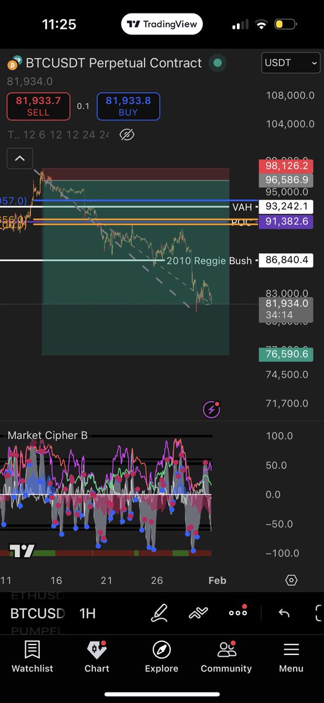
Task: Select the VAH price line label
Action: (242, 207)
